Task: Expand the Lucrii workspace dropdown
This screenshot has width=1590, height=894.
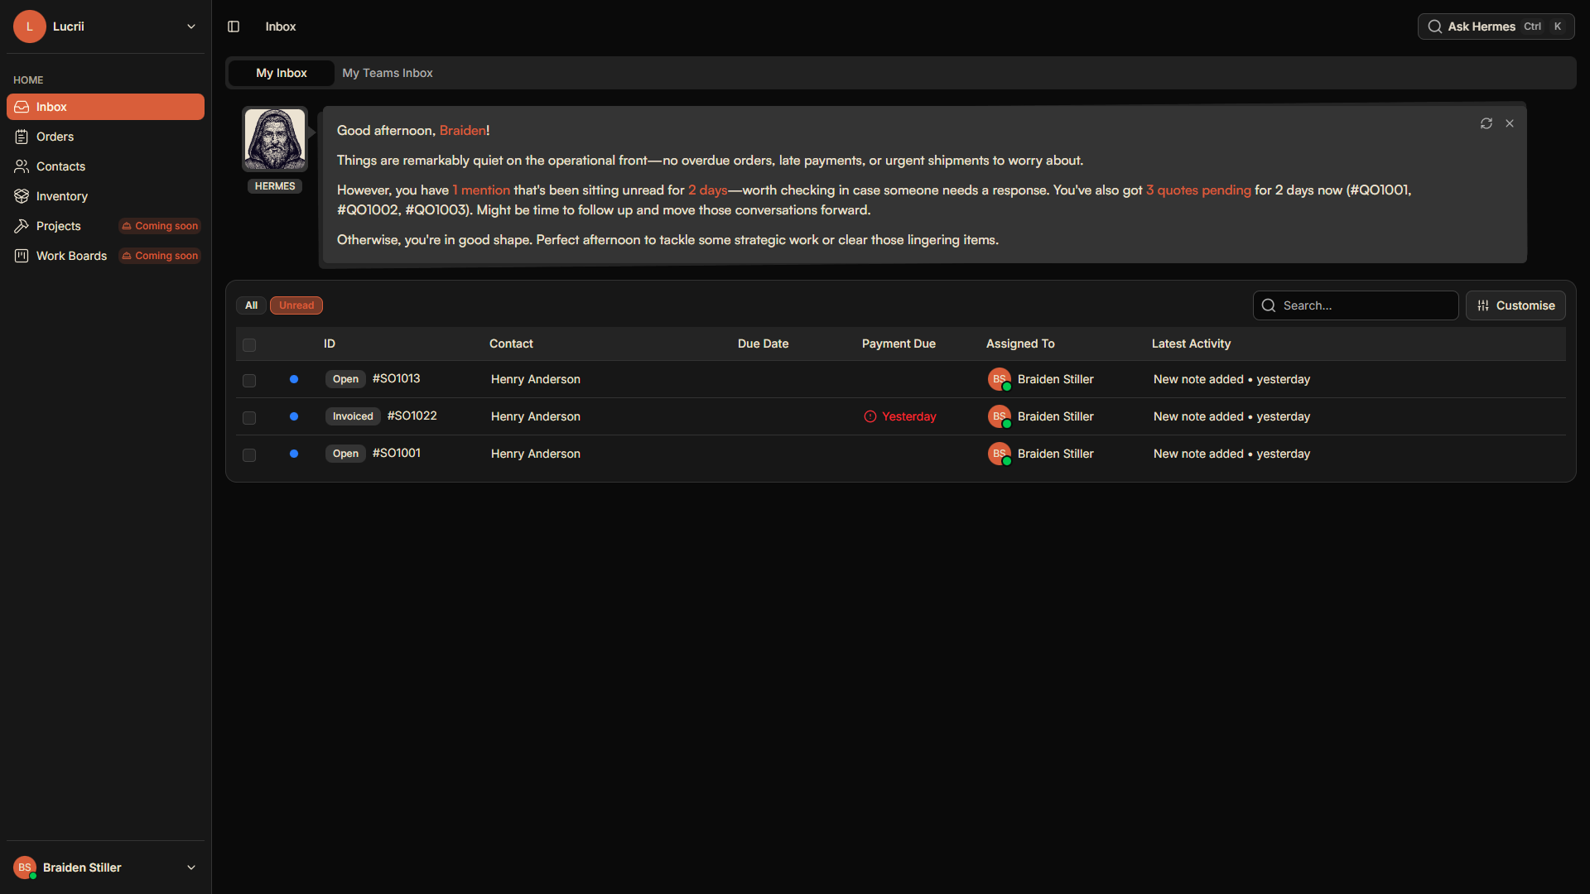Action: tap(190, 26)
